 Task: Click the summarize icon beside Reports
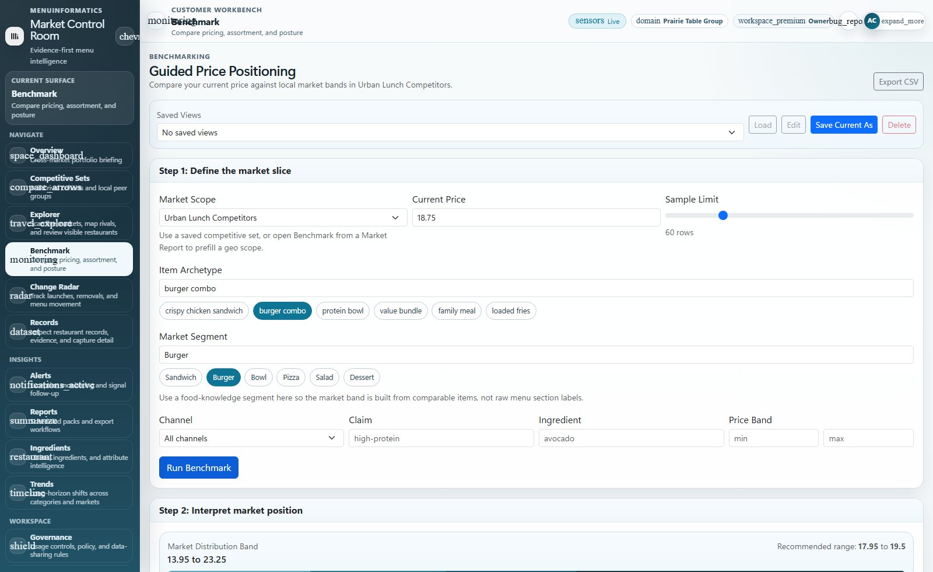click(x=17, y=421)
